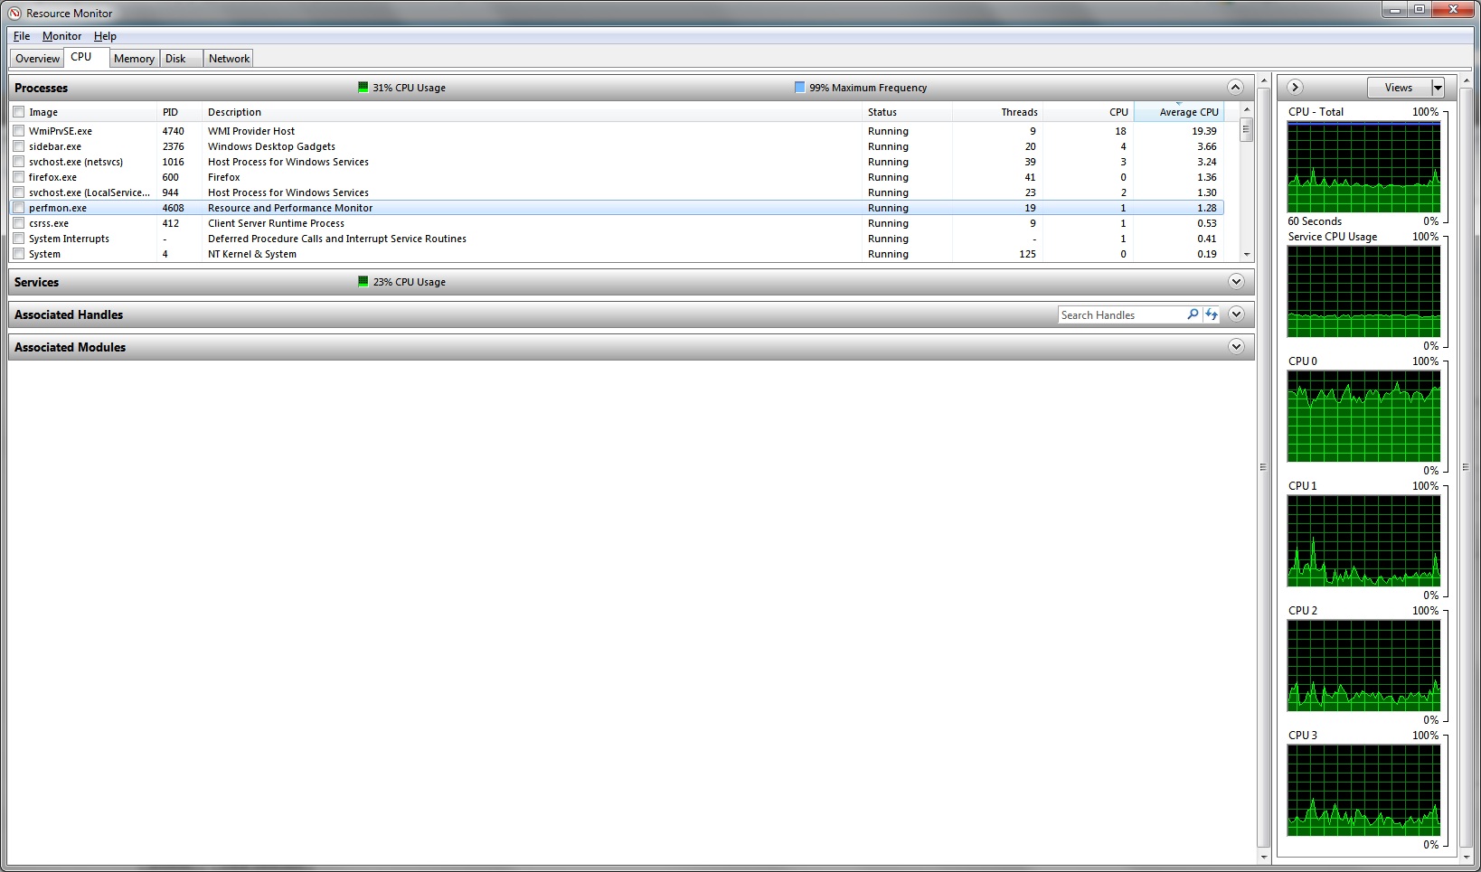Image resolution: width=1481 pixels, height=872 pixels.
Task: Check the csrss.exe process checkbox
Action: click(18, 223)
